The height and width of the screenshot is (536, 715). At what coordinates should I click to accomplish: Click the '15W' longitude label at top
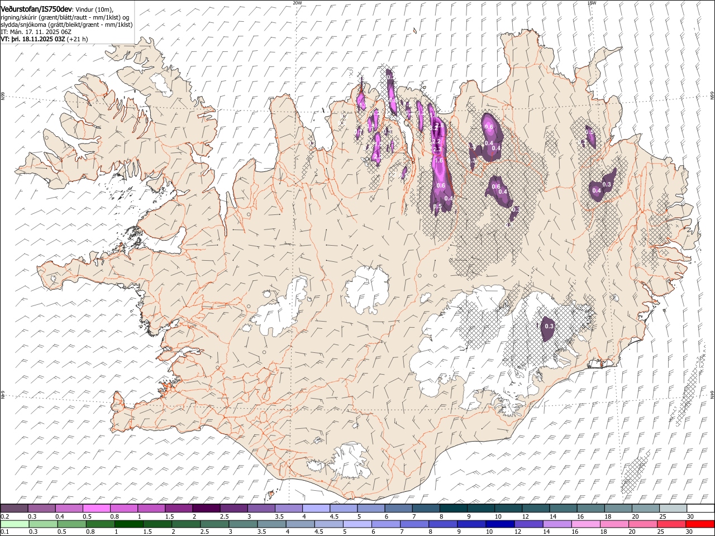(x=592, y=3)
